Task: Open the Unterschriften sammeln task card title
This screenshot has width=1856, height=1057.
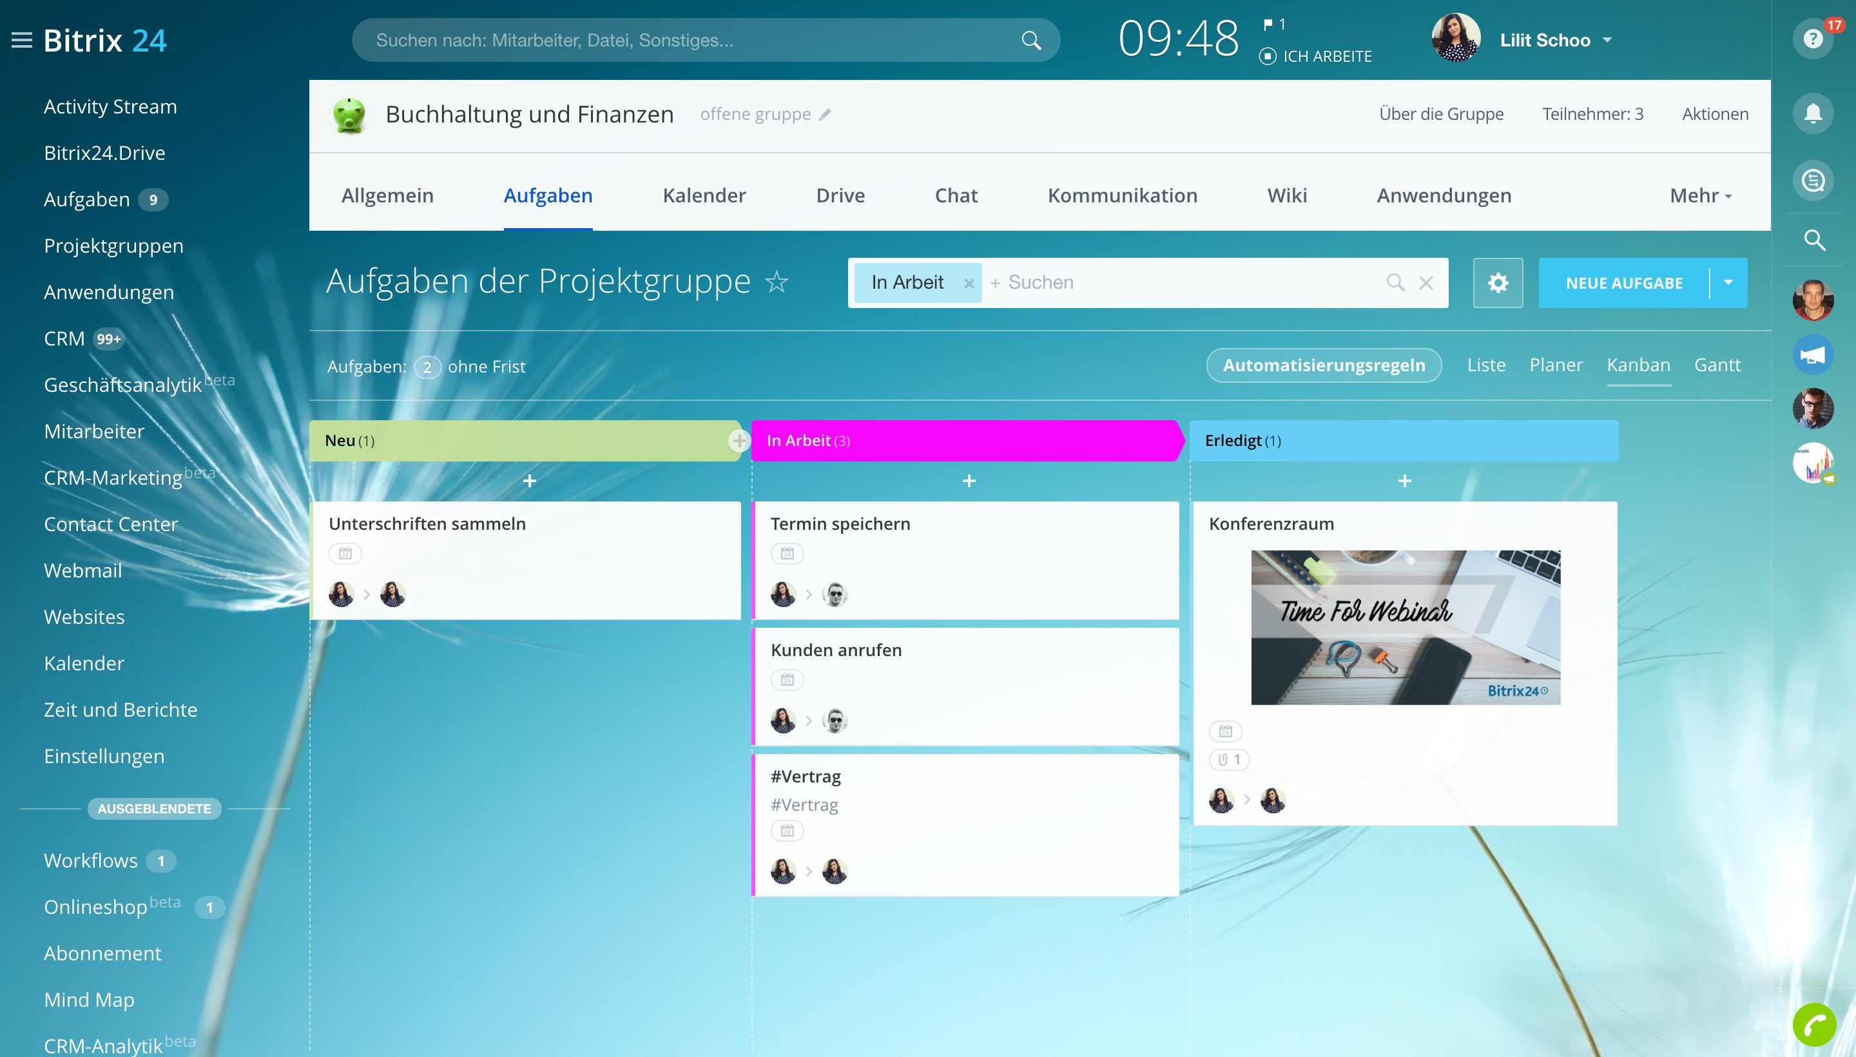Action: (427, 524)
